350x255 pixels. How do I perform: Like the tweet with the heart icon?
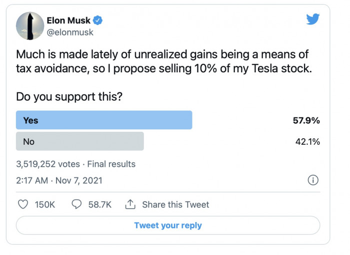tap(23, 205)
